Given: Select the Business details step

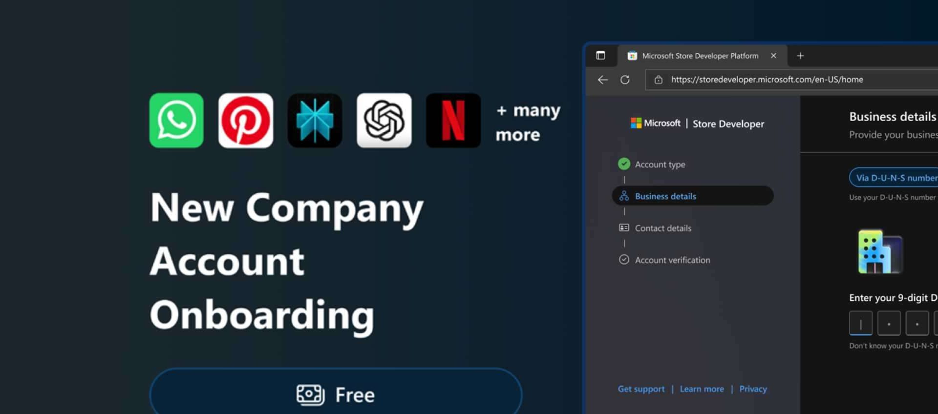Looking at the screenshot, I should [x=692, y=196].
